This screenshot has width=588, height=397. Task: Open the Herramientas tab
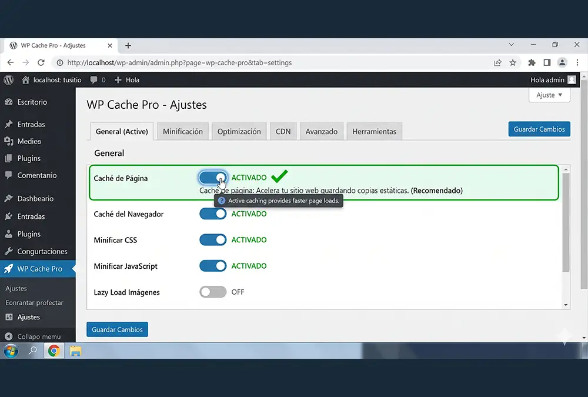tap(374, 131)
